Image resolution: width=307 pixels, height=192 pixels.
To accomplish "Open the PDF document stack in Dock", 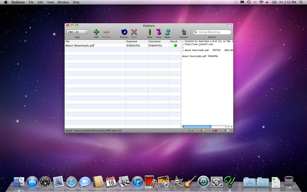I will click(276, 182).
